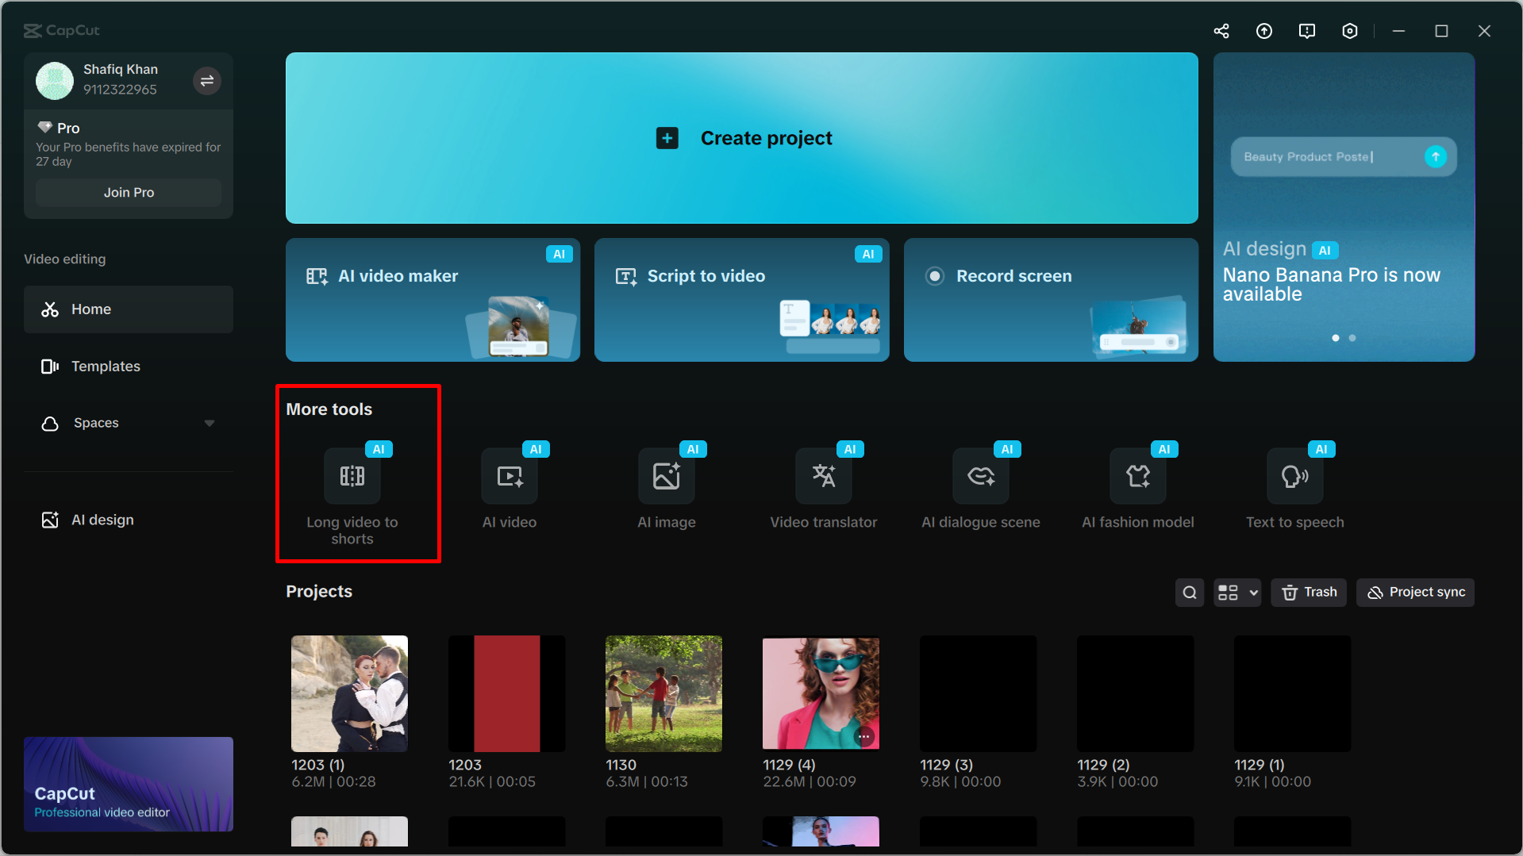Open AI video maker card
The height and width of the screenshot is (856, 1523).
click(433, 300)
